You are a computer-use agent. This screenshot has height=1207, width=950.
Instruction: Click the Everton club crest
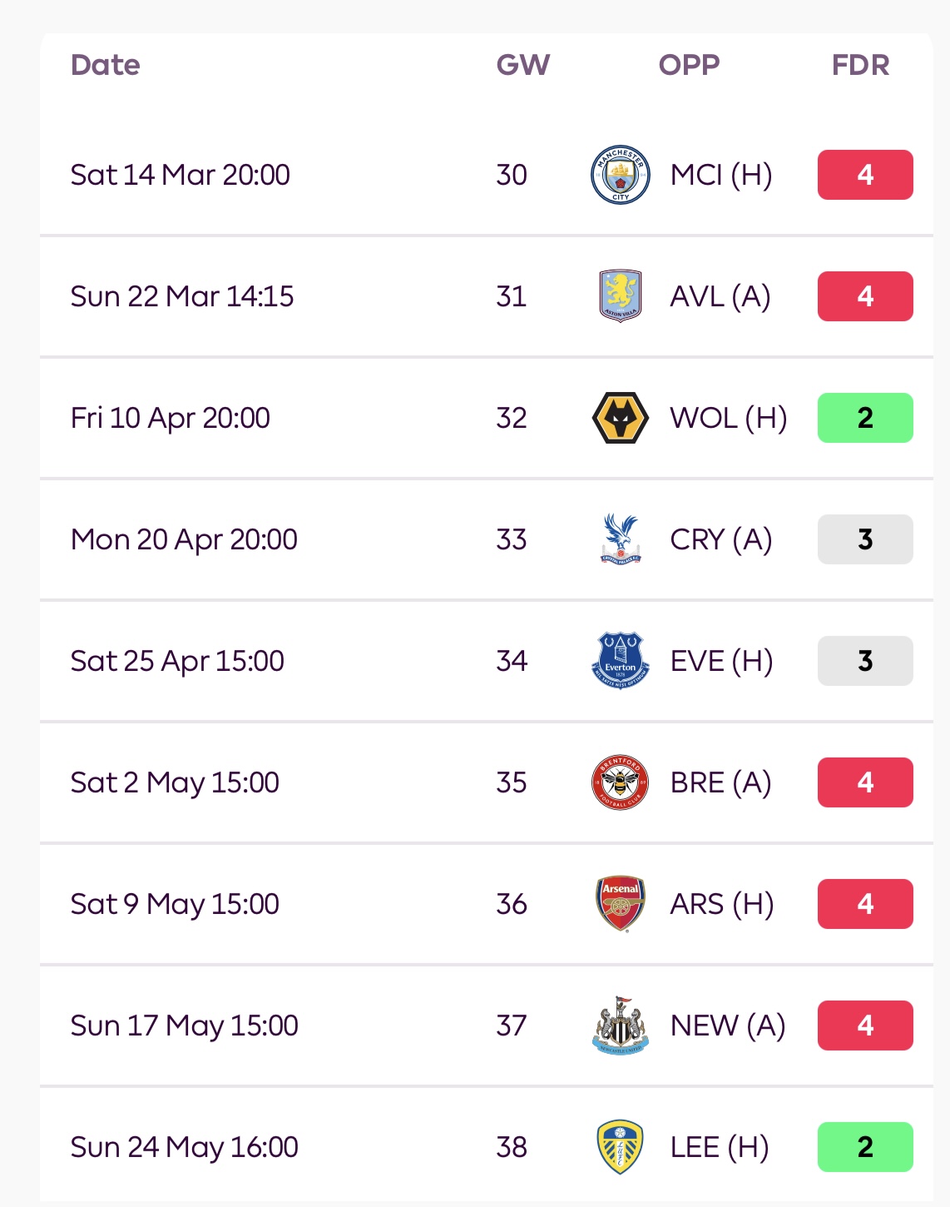point(620,661)
